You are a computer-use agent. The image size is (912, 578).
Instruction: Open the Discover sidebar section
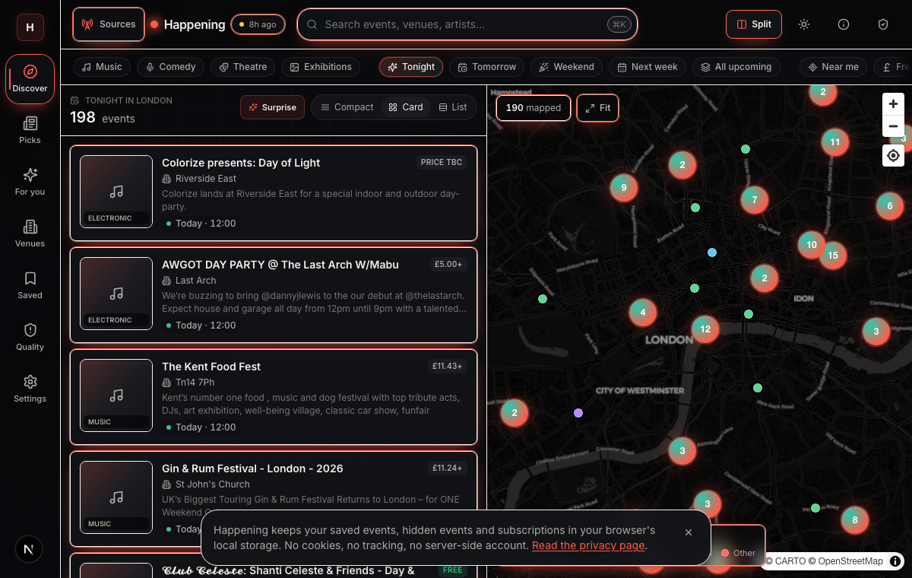tap(30, 79)
